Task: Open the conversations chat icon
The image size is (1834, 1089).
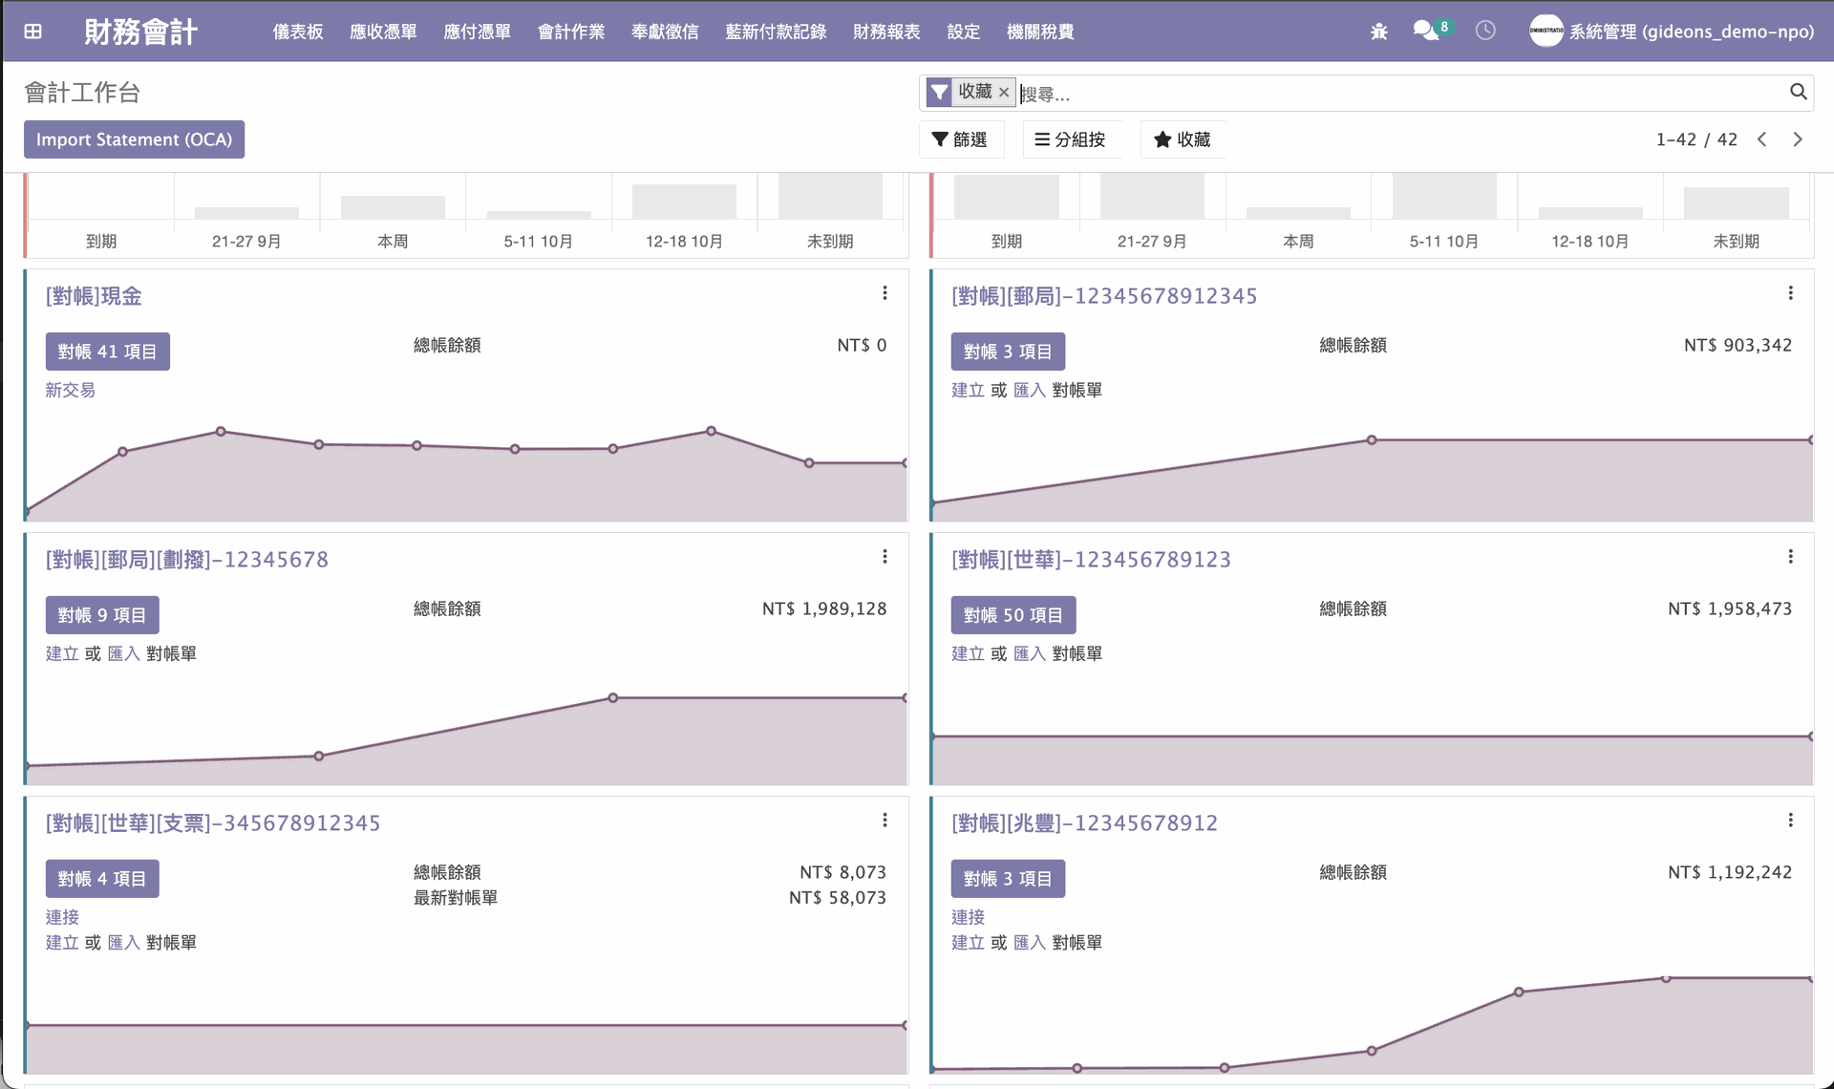Action: 1426,31
